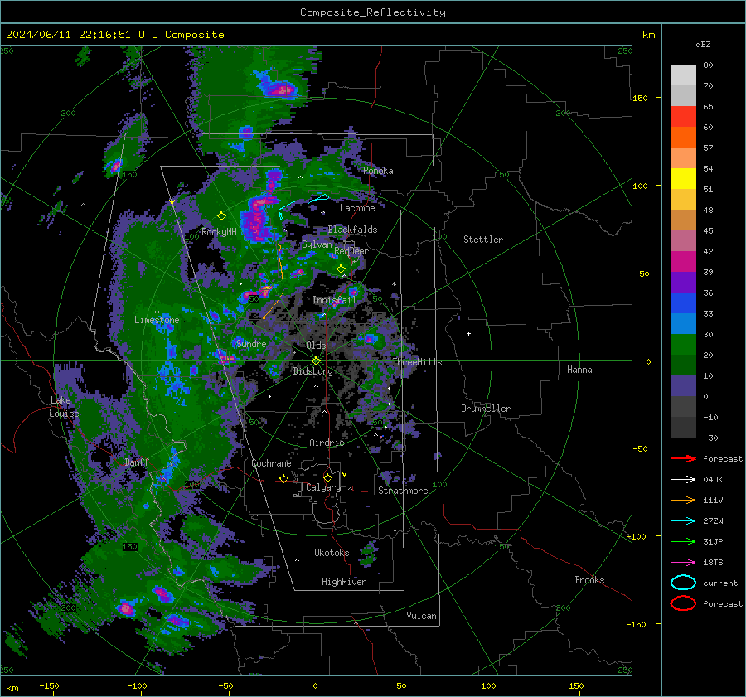Click the Sundre city label
The height and width of the screenshot is (697, 746).
pyautogui.click(x=251, y=343)
